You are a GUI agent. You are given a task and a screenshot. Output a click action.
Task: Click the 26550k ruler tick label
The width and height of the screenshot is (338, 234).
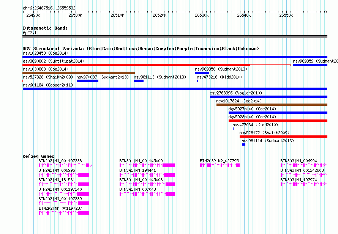coord(286,15)
